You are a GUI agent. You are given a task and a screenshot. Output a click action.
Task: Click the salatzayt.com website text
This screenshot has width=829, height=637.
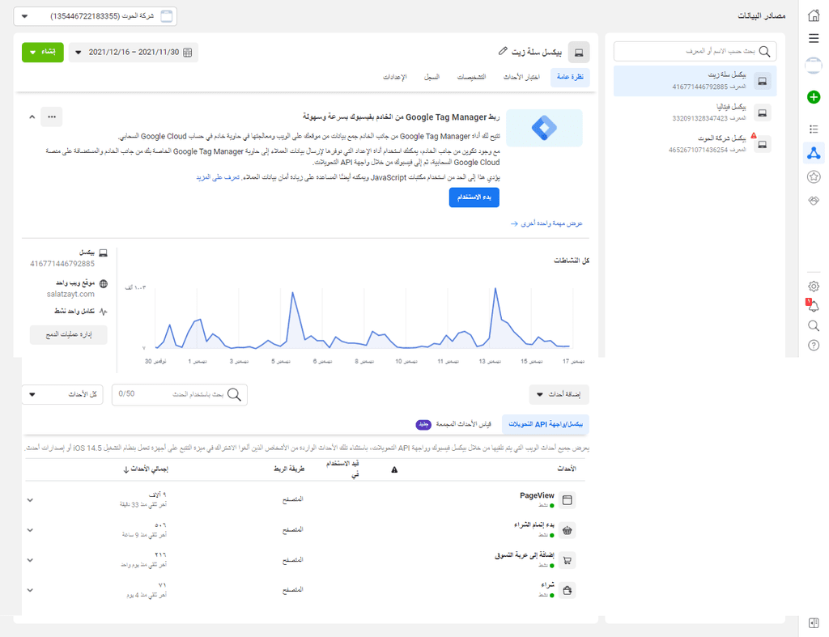pos(71,295)
